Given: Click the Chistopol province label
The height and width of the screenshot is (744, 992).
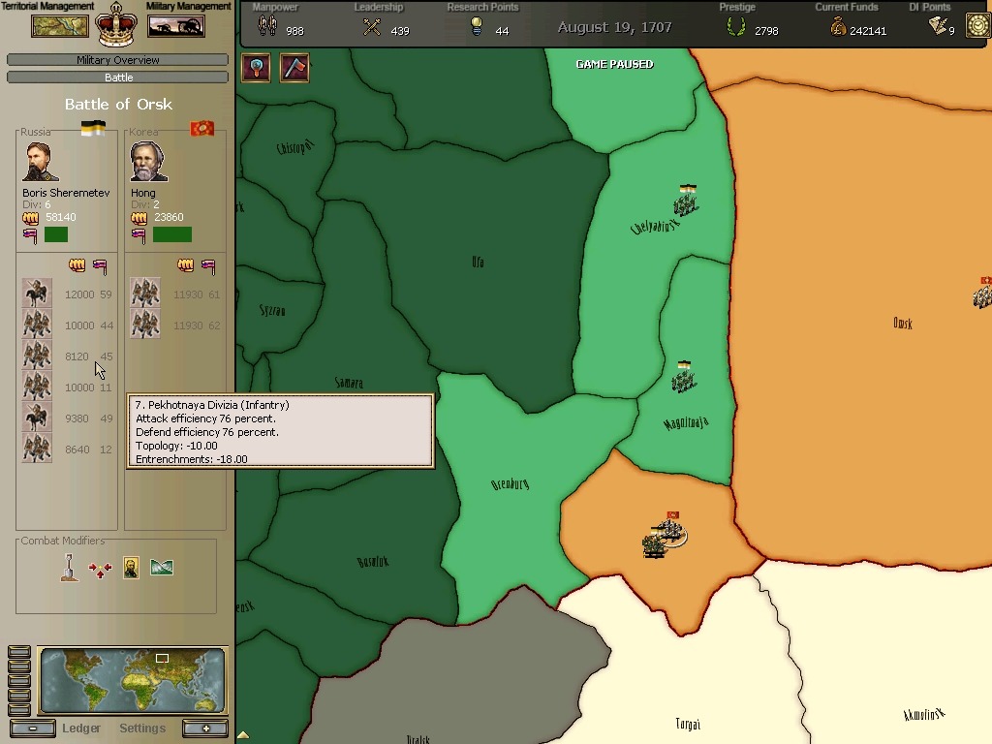Looking at the screenshot, I should pyautogui.click(x=294, y=147).
